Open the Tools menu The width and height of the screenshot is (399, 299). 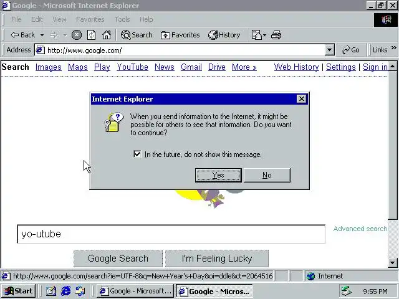pyautogui.click(x=122, y=19)
